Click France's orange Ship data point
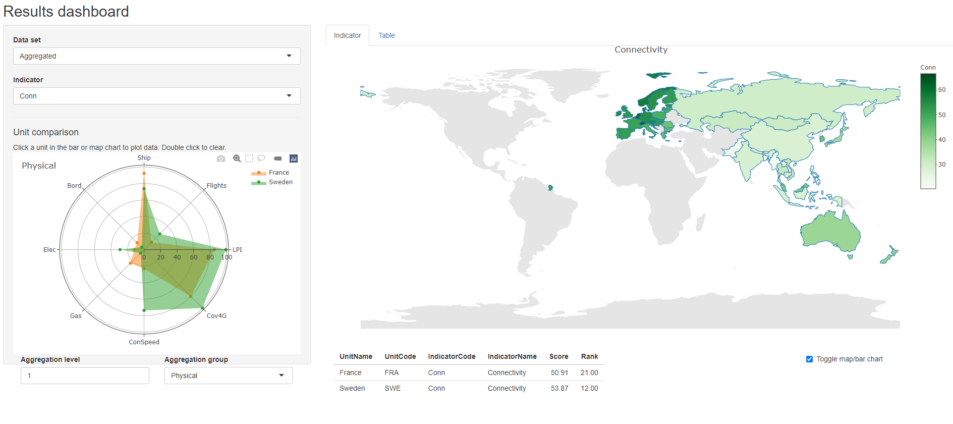The image size is (953, 424). point(144,173)
